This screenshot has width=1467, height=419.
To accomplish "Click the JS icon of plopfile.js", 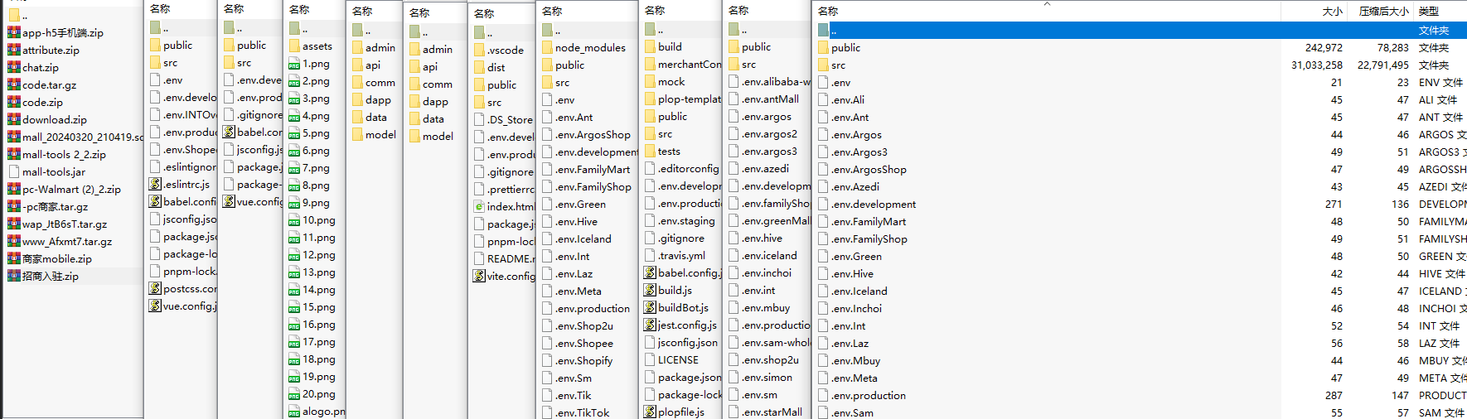I will pos(650,412).
